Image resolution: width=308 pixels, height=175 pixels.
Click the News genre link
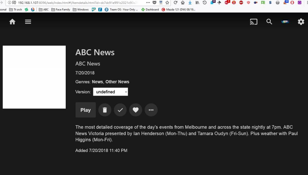pyautogui.click(x=97, y=82)
